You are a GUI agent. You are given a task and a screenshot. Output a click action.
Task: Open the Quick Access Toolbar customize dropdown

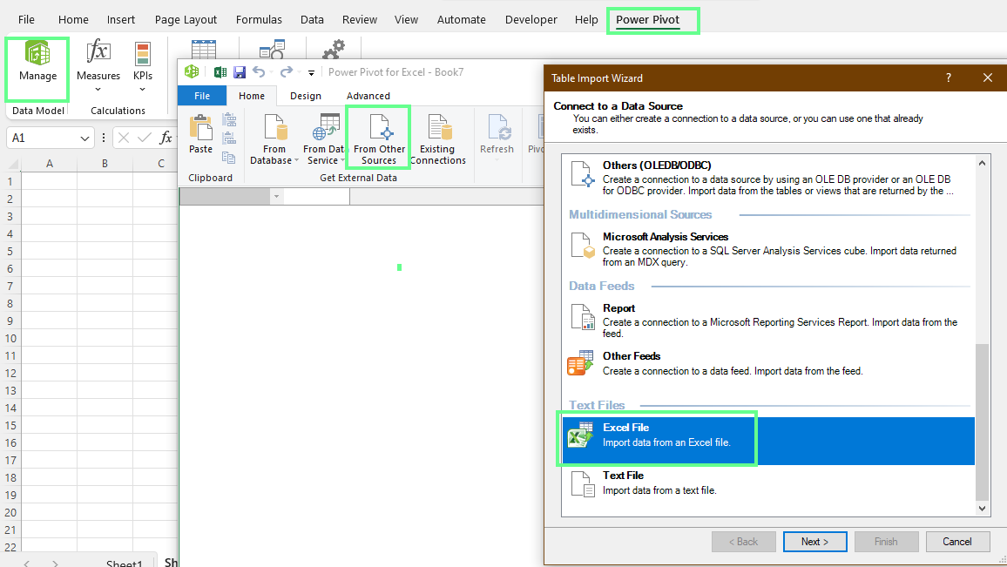coord(311,72)
